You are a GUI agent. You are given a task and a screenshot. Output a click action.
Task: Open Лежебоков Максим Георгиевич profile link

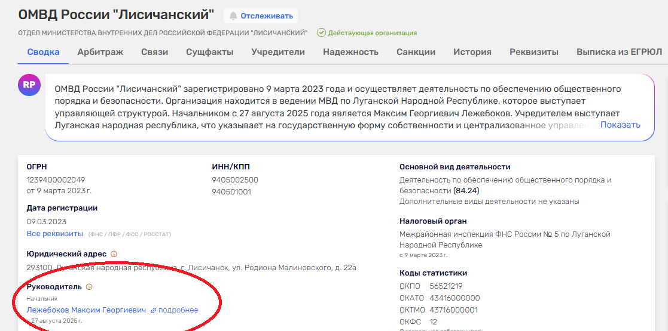(86, 310)
